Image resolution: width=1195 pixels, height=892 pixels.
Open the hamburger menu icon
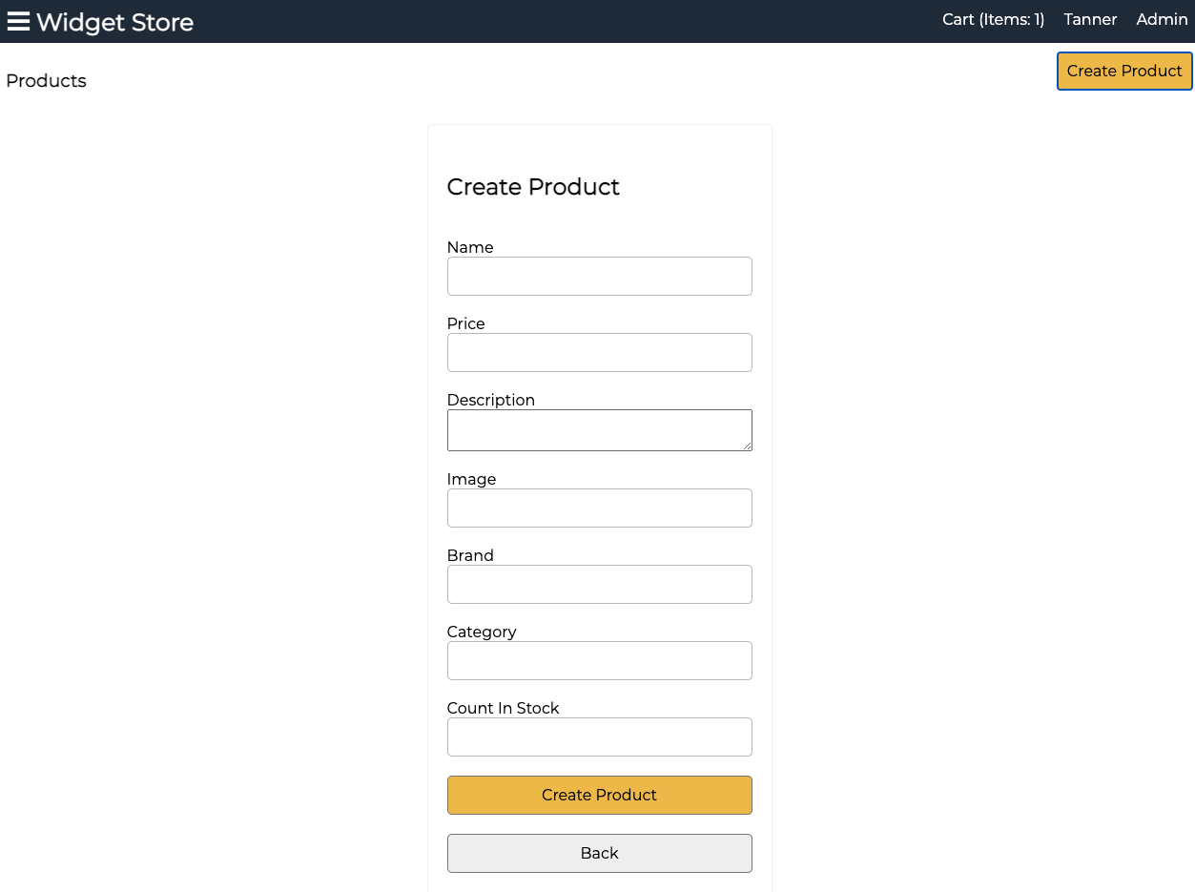[x=18, y=21]
